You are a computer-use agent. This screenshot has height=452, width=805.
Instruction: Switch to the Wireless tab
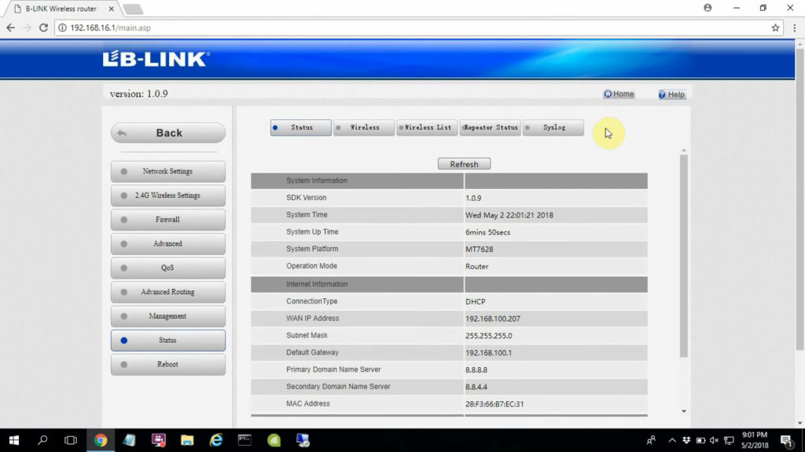pyautogui.click(x=364, y=128)
